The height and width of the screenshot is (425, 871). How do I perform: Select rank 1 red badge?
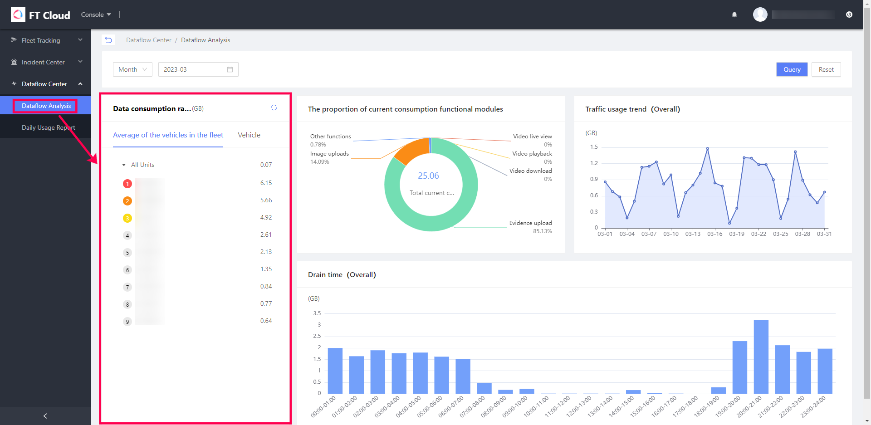pos(127,184)
